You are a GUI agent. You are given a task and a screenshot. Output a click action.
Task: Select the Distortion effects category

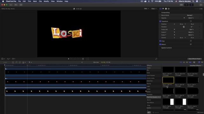point(149,81)
